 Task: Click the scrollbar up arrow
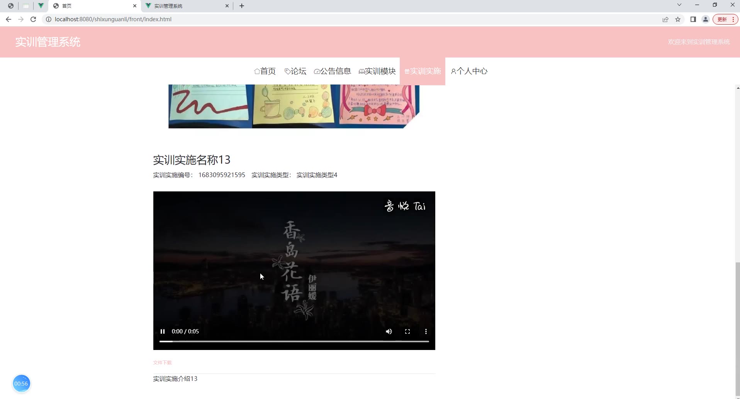[x=738, y=88]
